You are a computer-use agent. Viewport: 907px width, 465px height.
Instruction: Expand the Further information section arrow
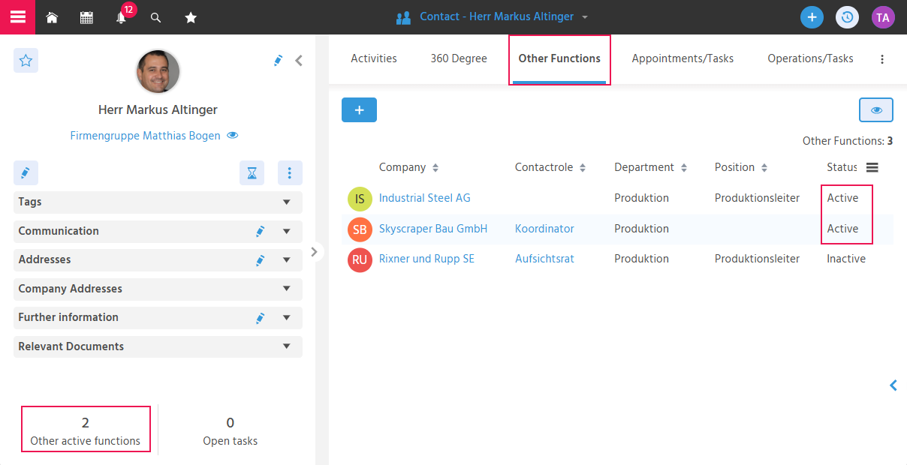[286, 318]
